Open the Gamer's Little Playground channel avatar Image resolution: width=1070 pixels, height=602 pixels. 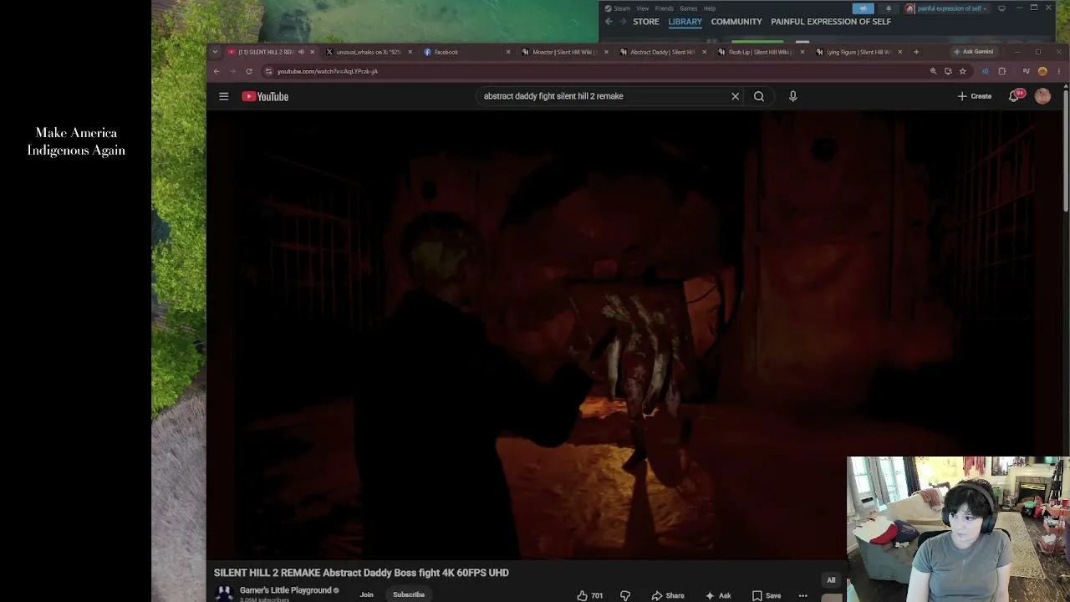(x=224, y=594)
